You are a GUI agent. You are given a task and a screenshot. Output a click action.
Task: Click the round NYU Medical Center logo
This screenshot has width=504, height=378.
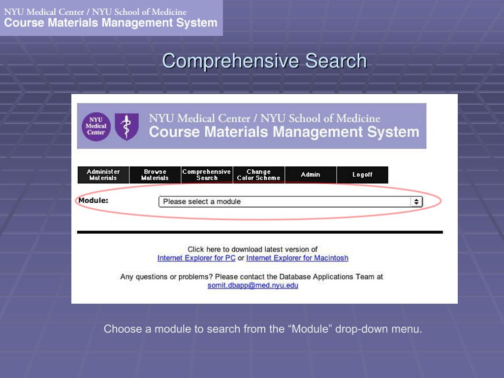click(96, 126)
